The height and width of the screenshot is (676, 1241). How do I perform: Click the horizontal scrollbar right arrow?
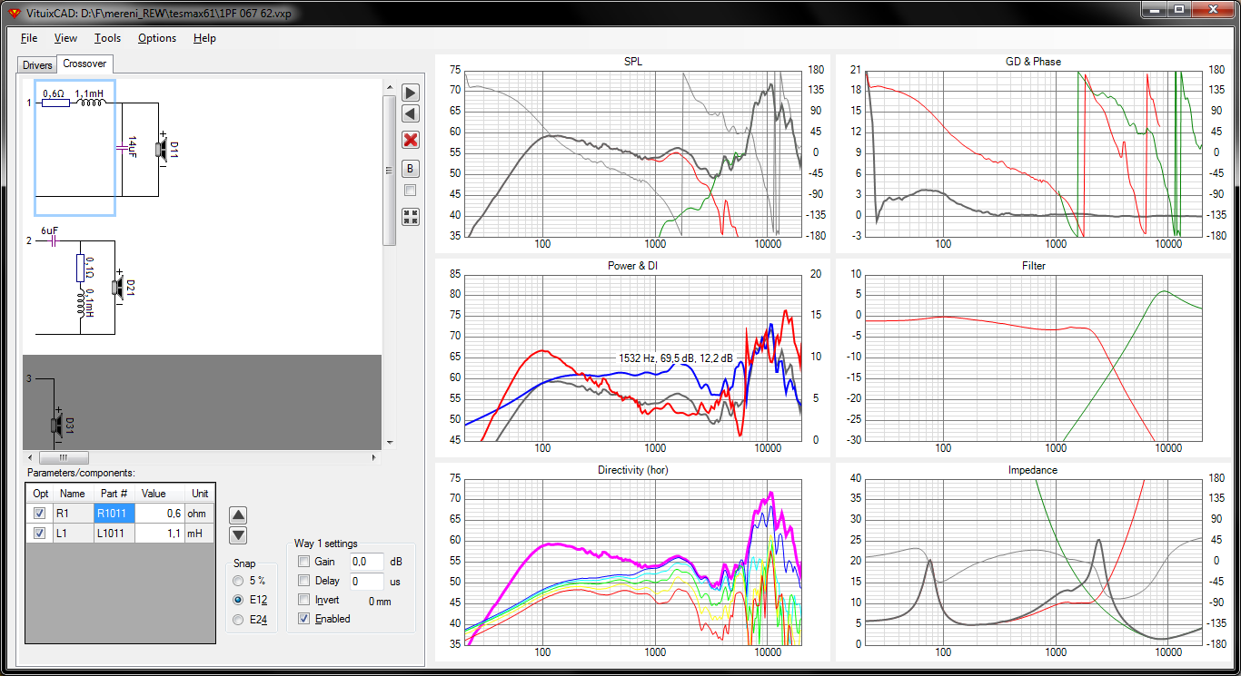tap(373, 457)
